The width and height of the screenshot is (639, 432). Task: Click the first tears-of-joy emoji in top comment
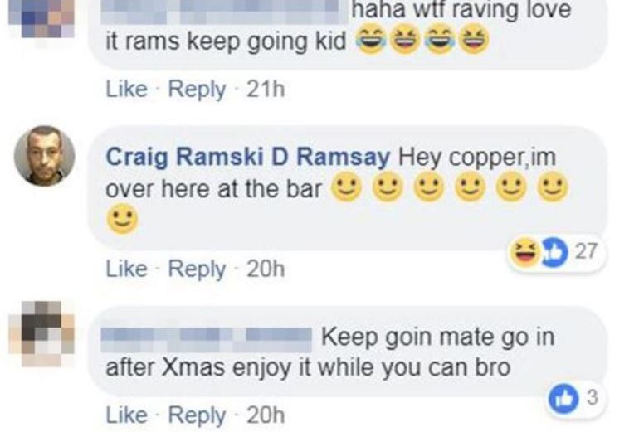coord(370,41)
